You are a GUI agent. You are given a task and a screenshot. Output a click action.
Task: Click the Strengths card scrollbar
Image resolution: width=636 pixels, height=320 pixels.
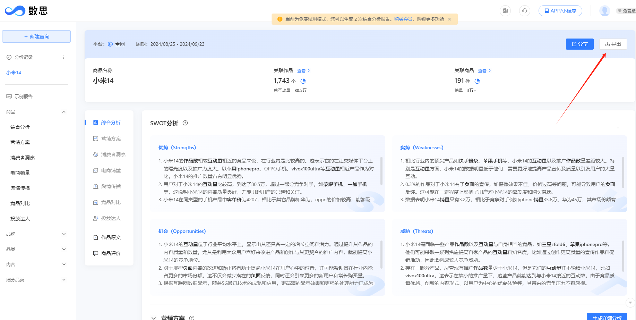[381, 171]
